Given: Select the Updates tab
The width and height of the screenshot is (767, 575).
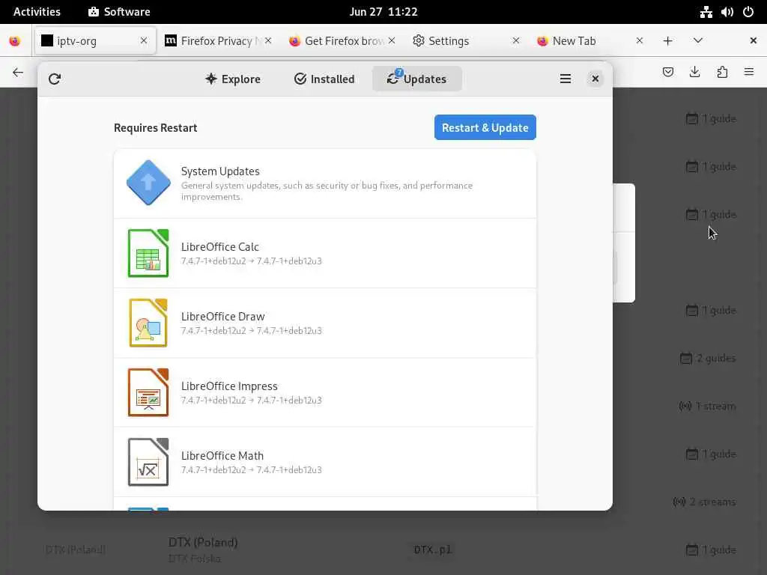Looking at the screenshot, I should [x=416, y=79].
